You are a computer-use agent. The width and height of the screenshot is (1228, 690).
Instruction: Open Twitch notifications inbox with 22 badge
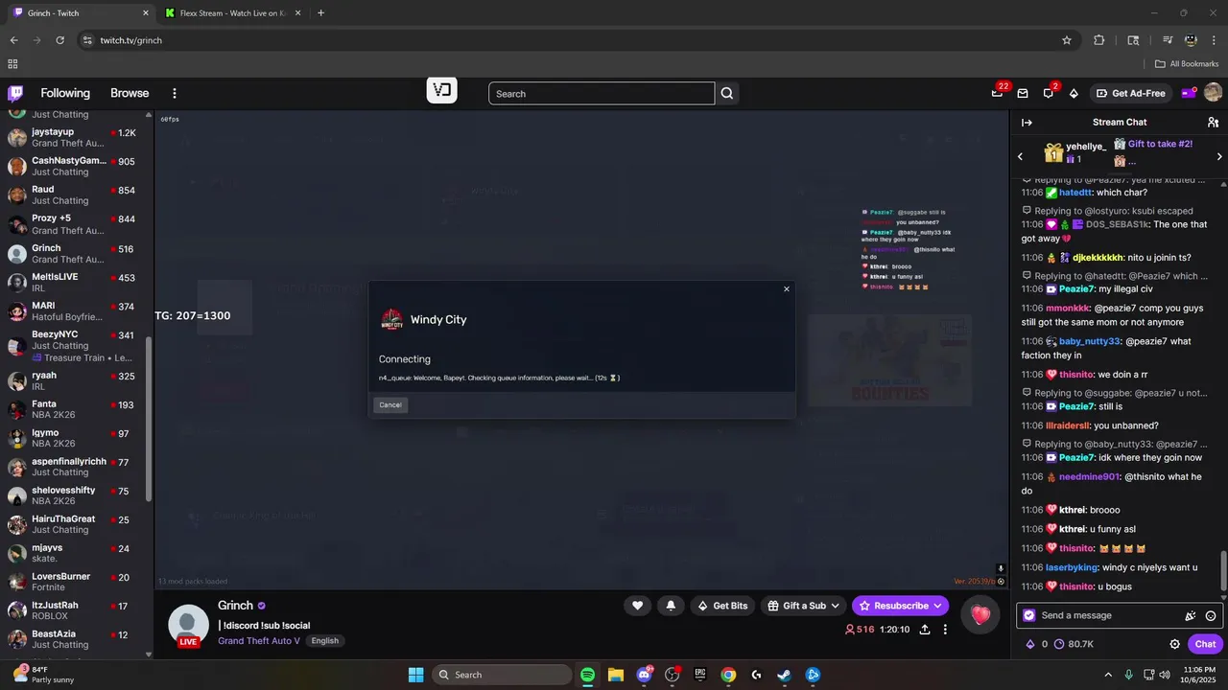(x=998, y=93)
